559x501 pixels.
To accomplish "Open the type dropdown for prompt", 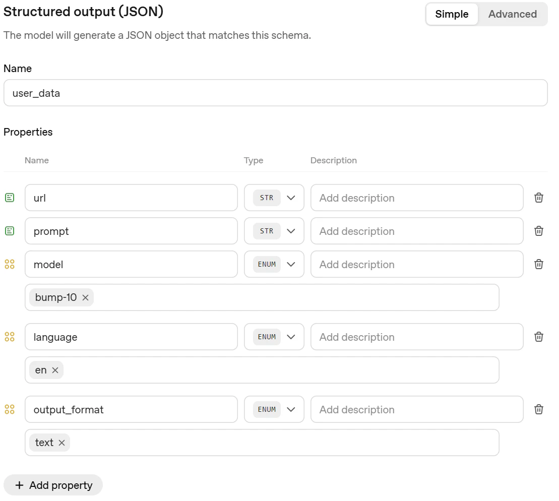I will [x=274, y=231].
